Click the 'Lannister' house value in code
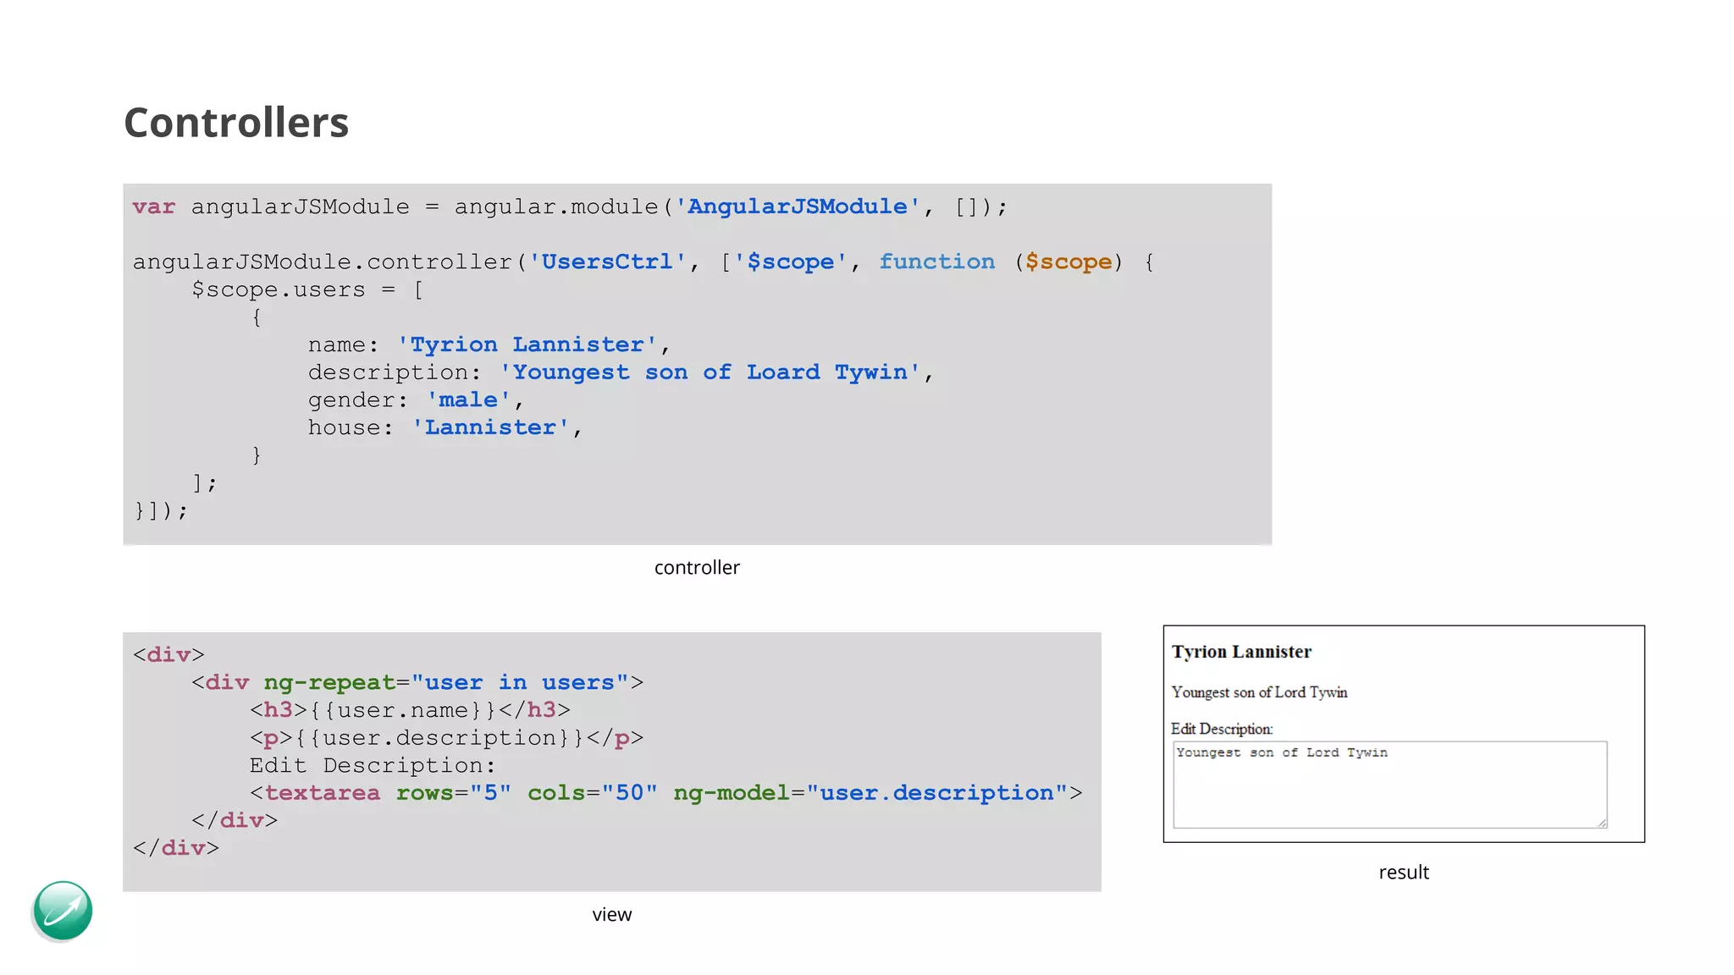Image resolution: width=1734 pixels, height=975 pixels. [x=490, y=427]
